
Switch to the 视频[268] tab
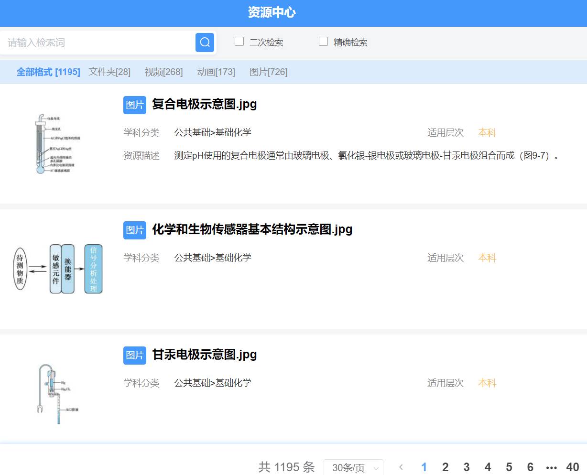coord(163,72)
